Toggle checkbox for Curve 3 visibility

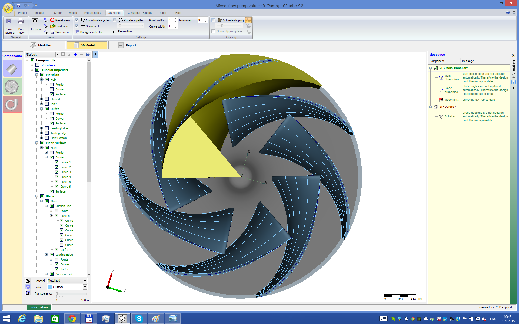pyautogui.click(x=56, y=172)
